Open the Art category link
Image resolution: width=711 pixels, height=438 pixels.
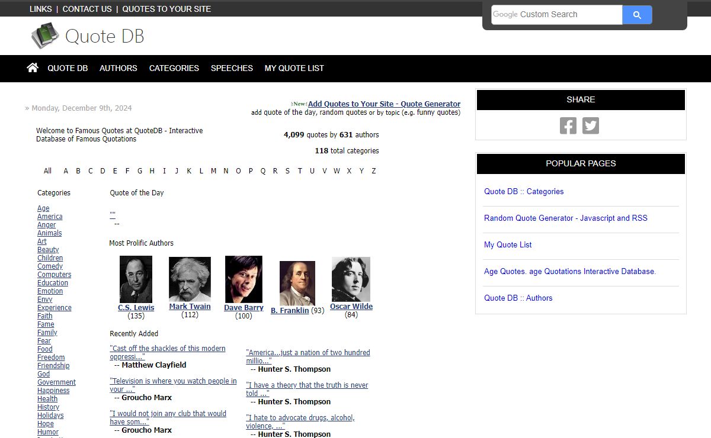[x=41, y=241]
